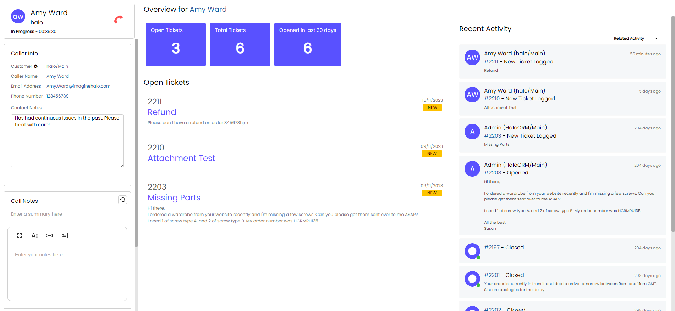Click Admin avatar on #2203 New Ticket Logged
Screen dimensions: 675x311
click(x=472, y=132)
